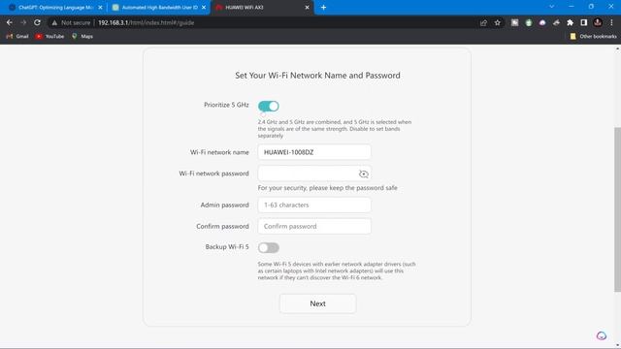
Task: Click the share this page icon
Action: [483, 23]
